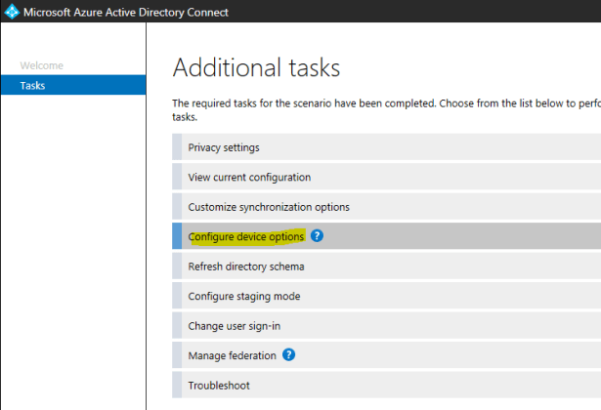Image resolution: width=601 pixels, height=410 pixels.
Task: Select Customize synchronization options task
Action: 269,207
